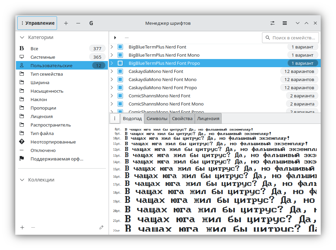Click folder icon beside Пропорции
The width and height of the screenshot is (336, 250).
pyautogui.click(x=22, y=108)
